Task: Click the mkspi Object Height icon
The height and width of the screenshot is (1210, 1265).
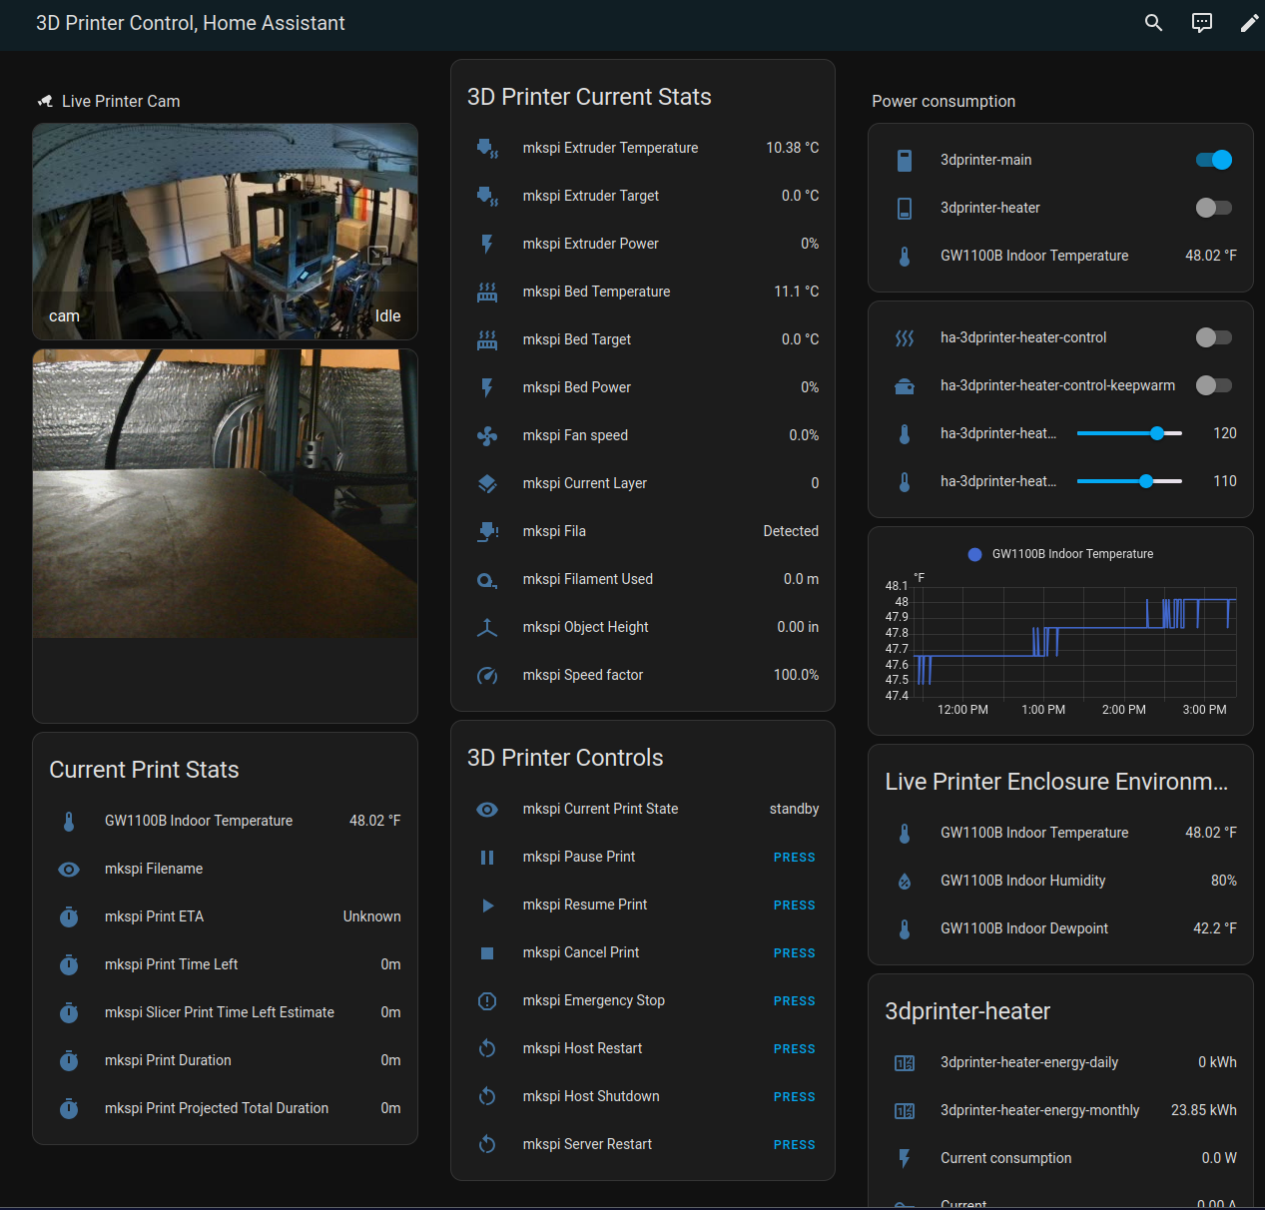Action: click(487, 627)
